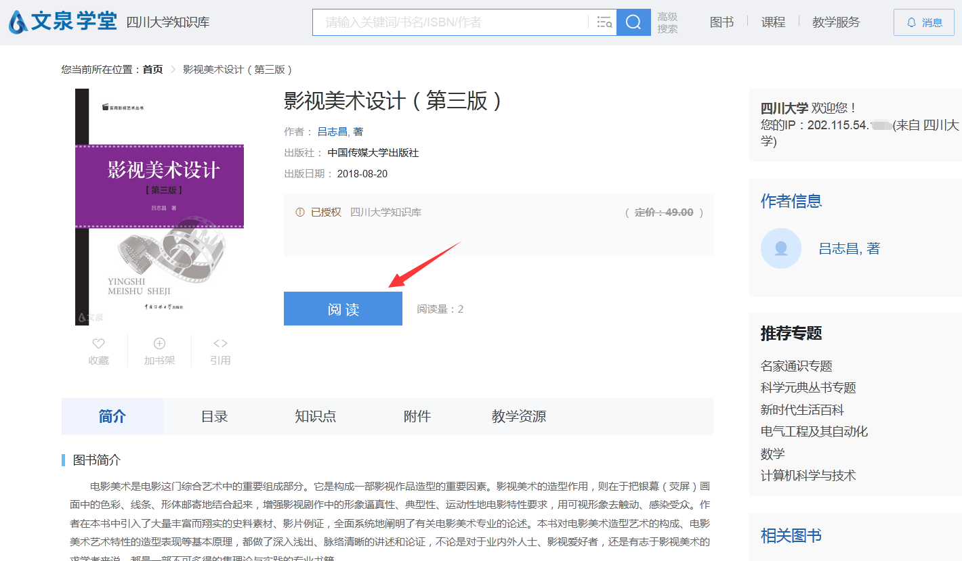The width and height of the screenshot is (962, 561).
Task: Click publisher 中国传媒大学出版社
Action: click(x=373, y=153)
